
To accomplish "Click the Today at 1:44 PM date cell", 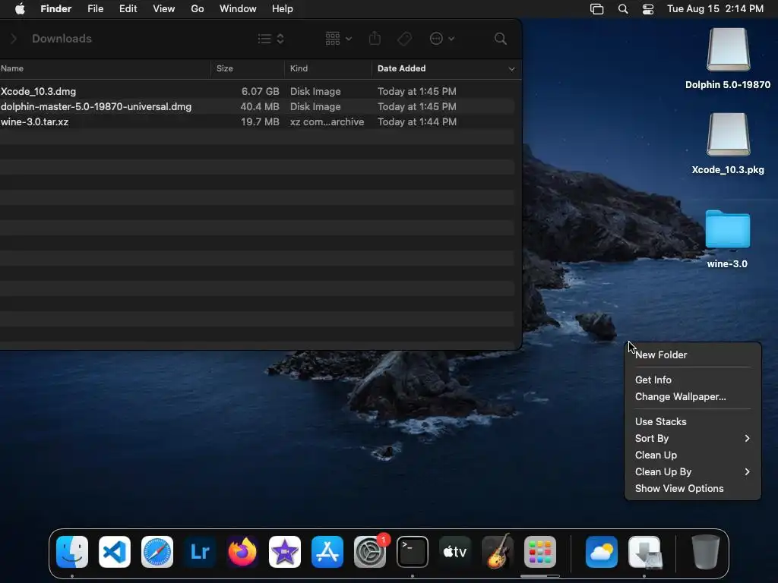I will (417, 121).
